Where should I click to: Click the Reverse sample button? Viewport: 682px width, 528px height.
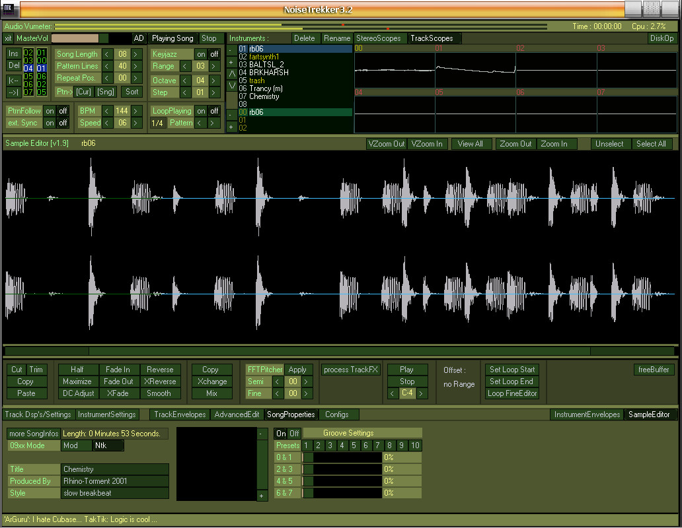click(x=160, y=370)
